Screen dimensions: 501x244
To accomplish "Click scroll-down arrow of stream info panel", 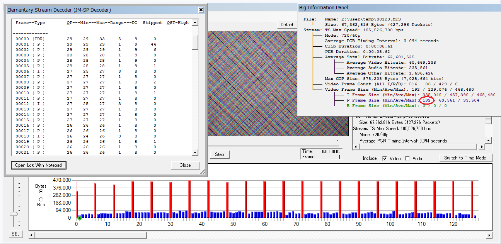I will coord(489,141).
